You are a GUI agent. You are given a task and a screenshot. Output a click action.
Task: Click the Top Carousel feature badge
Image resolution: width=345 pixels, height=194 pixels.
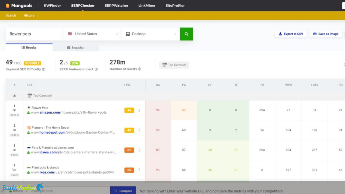(174, 65)
